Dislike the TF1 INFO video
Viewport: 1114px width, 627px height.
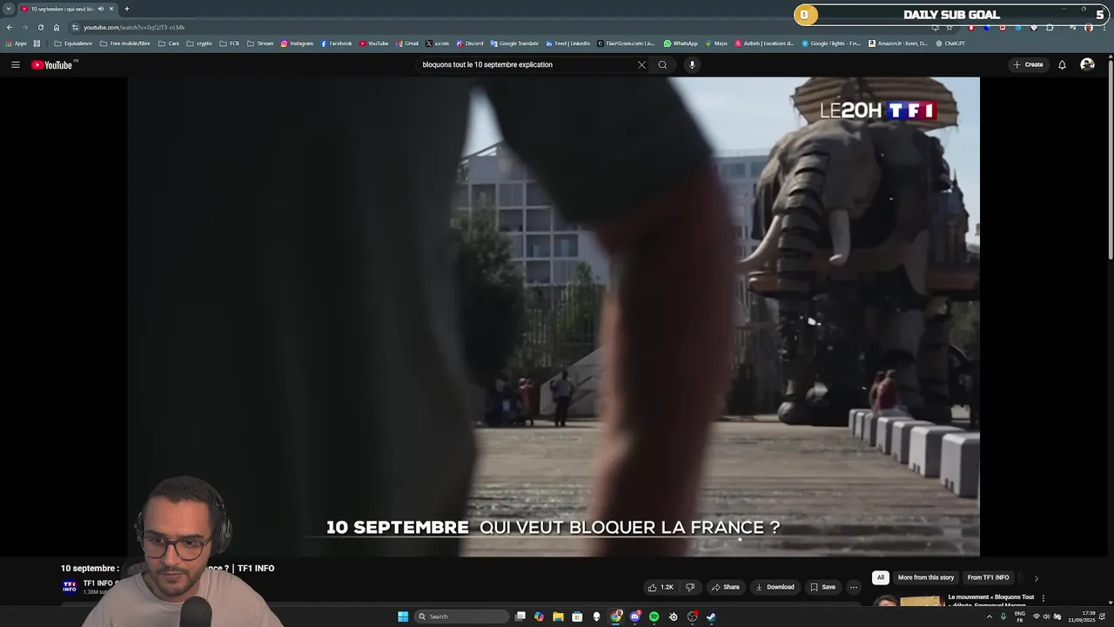[x=690, y=587]
